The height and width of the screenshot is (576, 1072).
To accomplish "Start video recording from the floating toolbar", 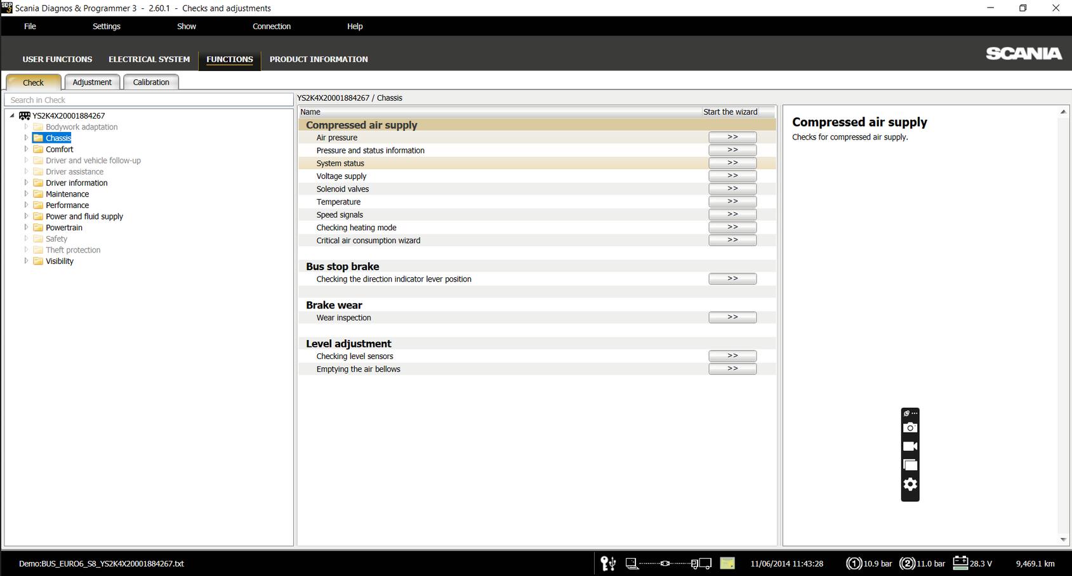I will (x=910, y=446).
